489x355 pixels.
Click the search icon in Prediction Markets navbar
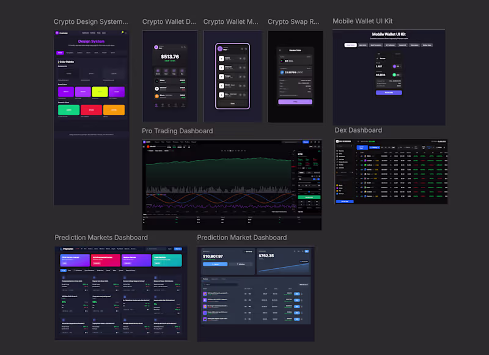(x=149, y=249)
